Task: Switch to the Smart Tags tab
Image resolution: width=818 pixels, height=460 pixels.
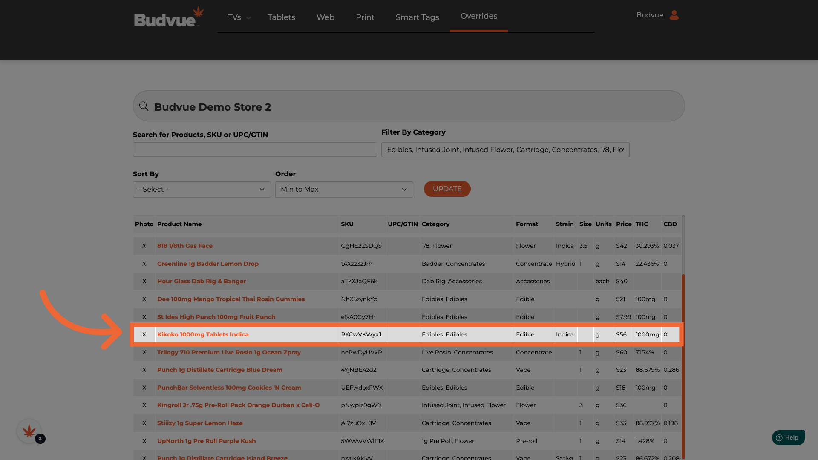Action: [417, 17]
